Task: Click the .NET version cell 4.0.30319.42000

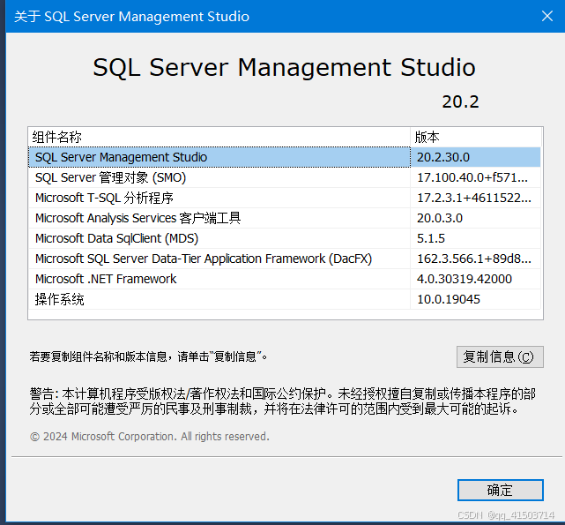Action: click(x=465, y=279)
